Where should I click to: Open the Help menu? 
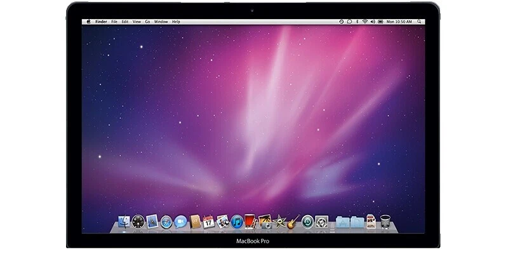point(176,22)
